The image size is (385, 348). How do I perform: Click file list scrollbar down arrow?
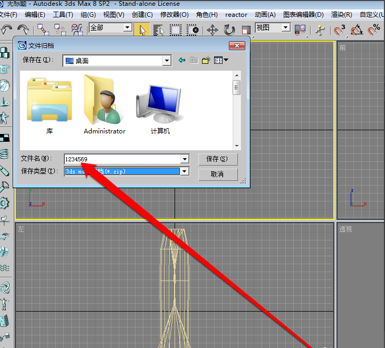[x=237, y=146]
